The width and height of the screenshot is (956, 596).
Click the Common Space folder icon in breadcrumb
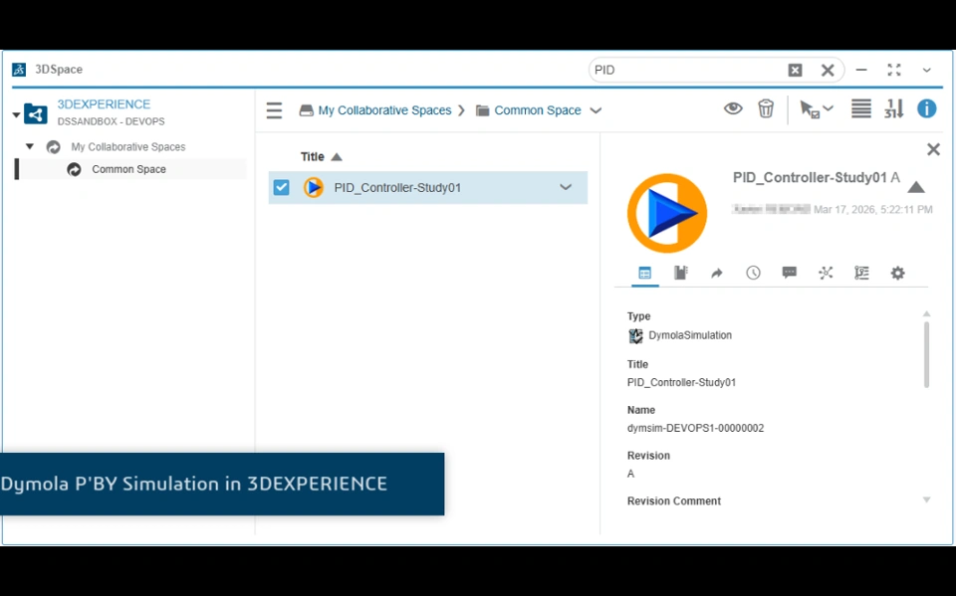[x=482, y=110]
